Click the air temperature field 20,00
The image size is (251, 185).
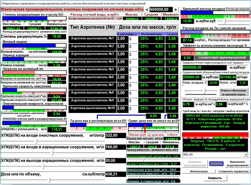pos(213,83)
